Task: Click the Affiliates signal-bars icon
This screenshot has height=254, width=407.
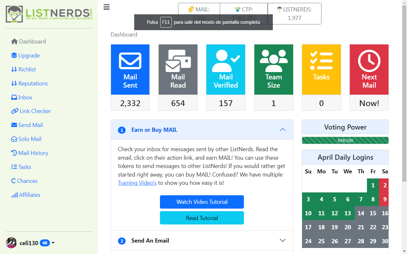Action: 14,195
